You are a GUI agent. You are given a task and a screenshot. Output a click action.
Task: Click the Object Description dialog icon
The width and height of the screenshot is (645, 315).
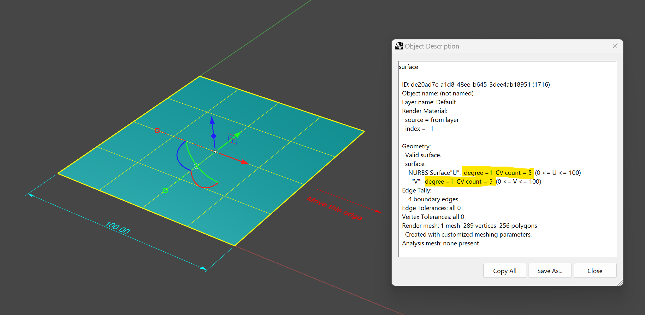tap(399, 46)
